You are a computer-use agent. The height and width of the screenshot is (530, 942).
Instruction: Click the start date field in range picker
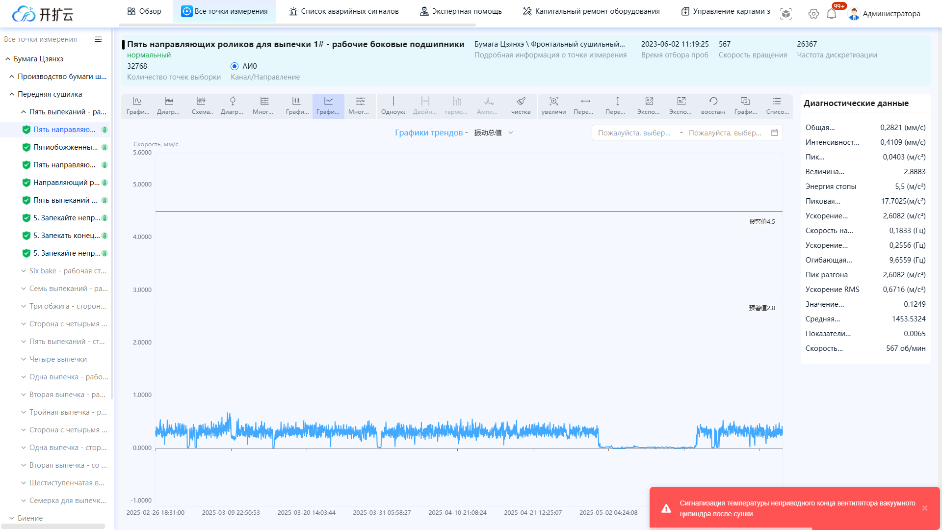pyautogui.click(x=634, y=133)
